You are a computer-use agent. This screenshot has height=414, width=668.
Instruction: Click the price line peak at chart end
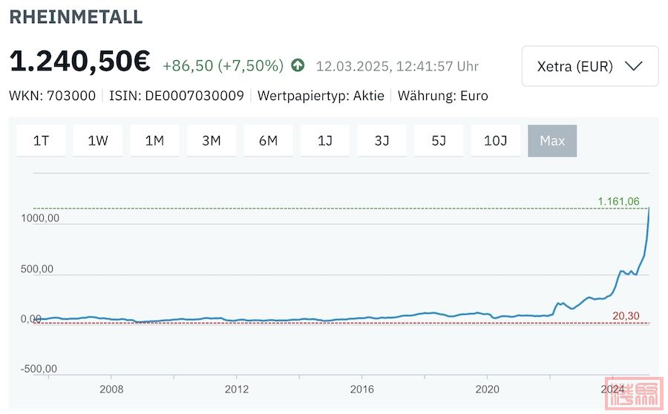[649, 208]
